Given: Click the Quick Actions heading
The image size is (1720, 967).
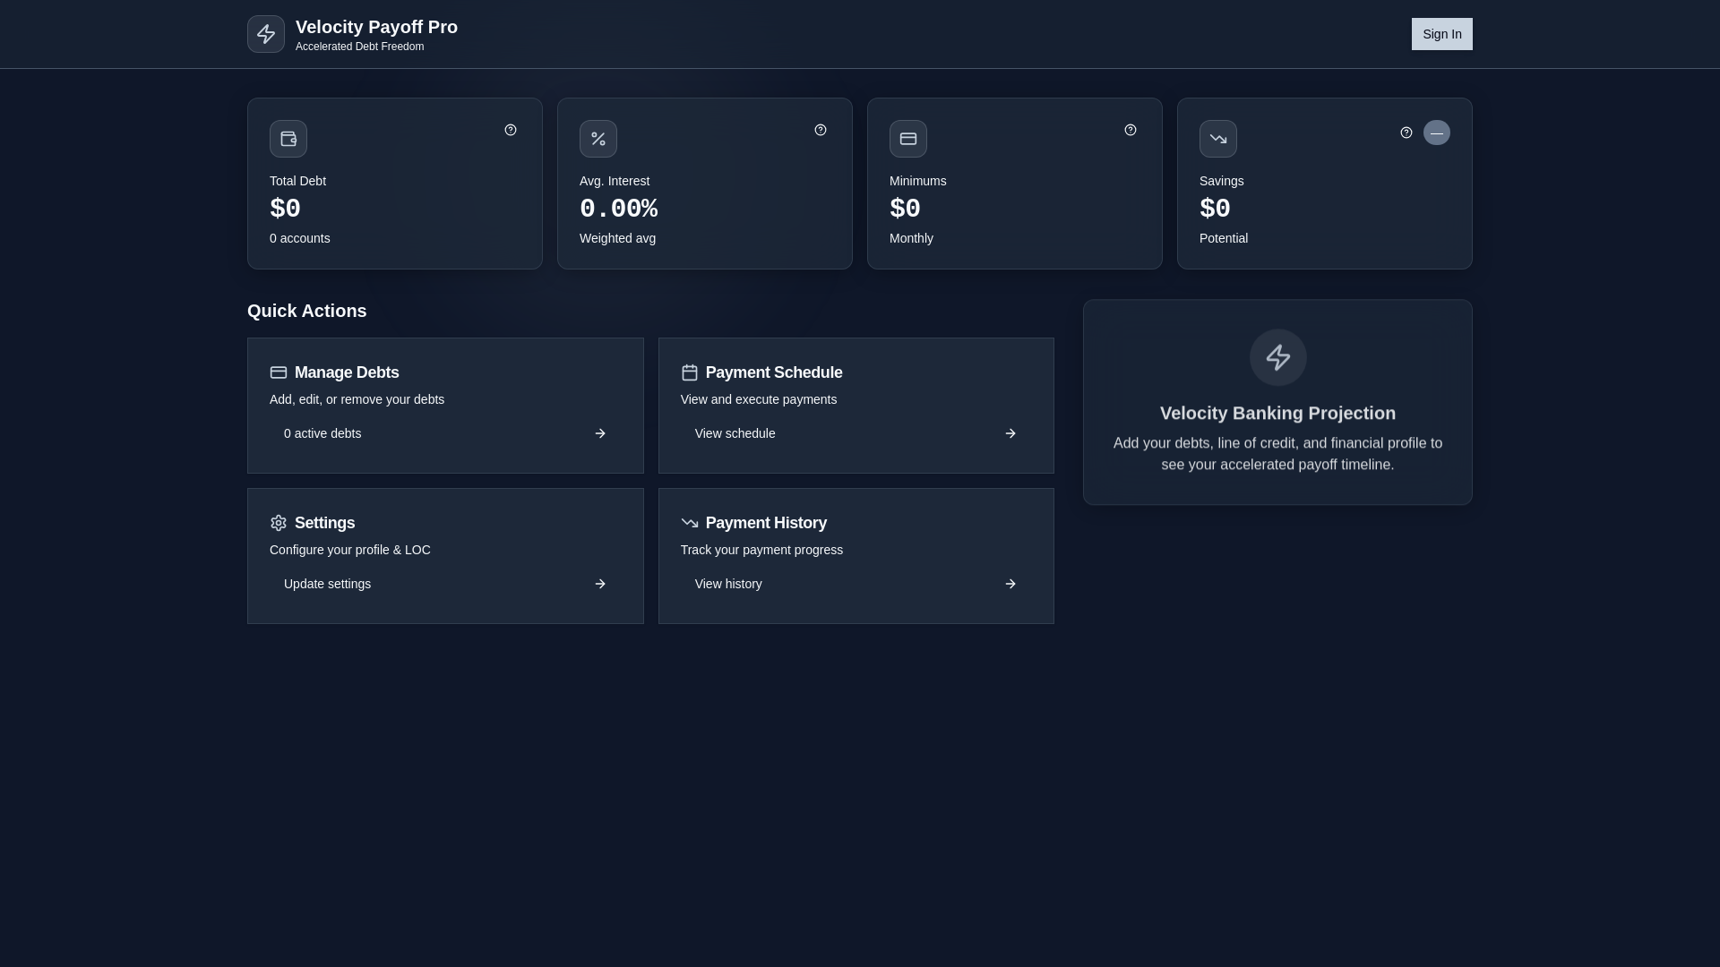Looking at the screenshot, I should point(307,311).
